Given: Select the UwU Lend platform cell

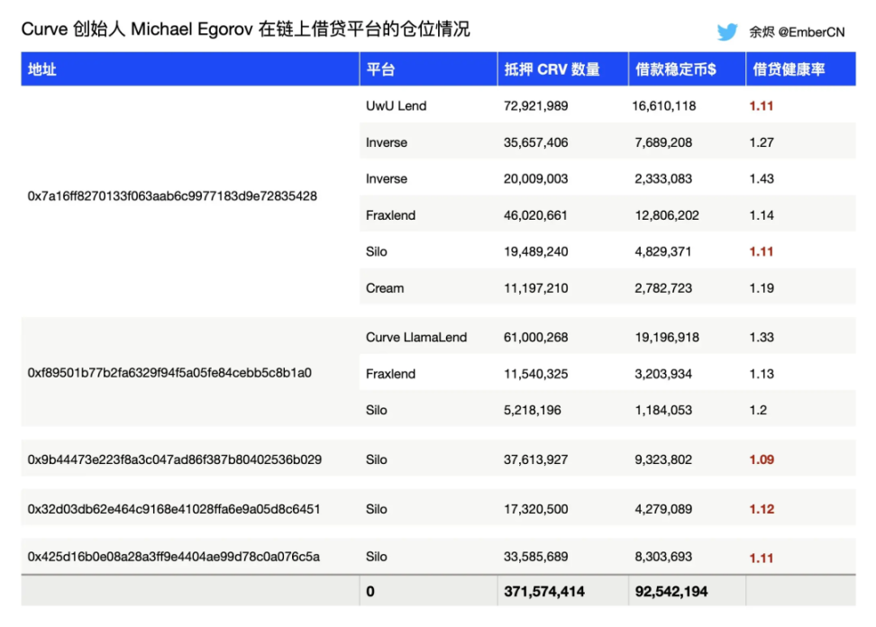Looking at the screenshot, I should coord(389,105).
